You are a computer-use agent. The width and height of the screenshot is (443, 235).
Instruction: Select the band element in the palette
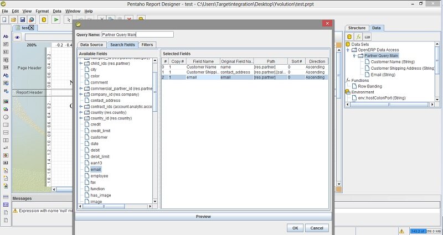tap(6, 197)
